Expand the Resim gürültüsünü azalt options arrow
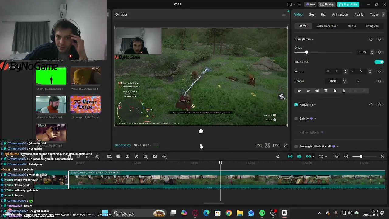389x219 pixels. pos(337,147)
